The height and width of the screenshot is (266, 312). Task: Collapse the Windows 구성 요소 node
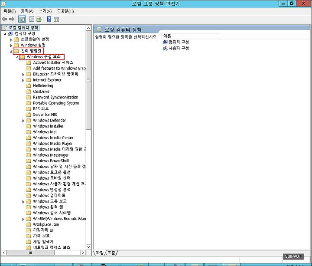tap(17, 57)
